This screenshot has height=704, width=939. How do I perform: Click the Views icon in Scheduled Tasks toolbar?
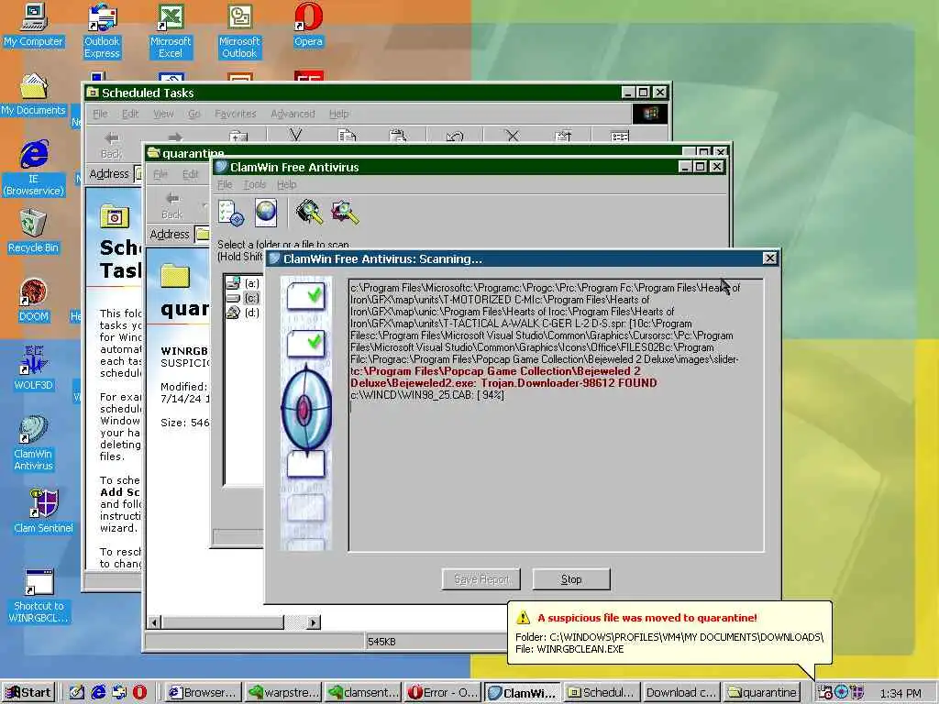click(620, 137)
